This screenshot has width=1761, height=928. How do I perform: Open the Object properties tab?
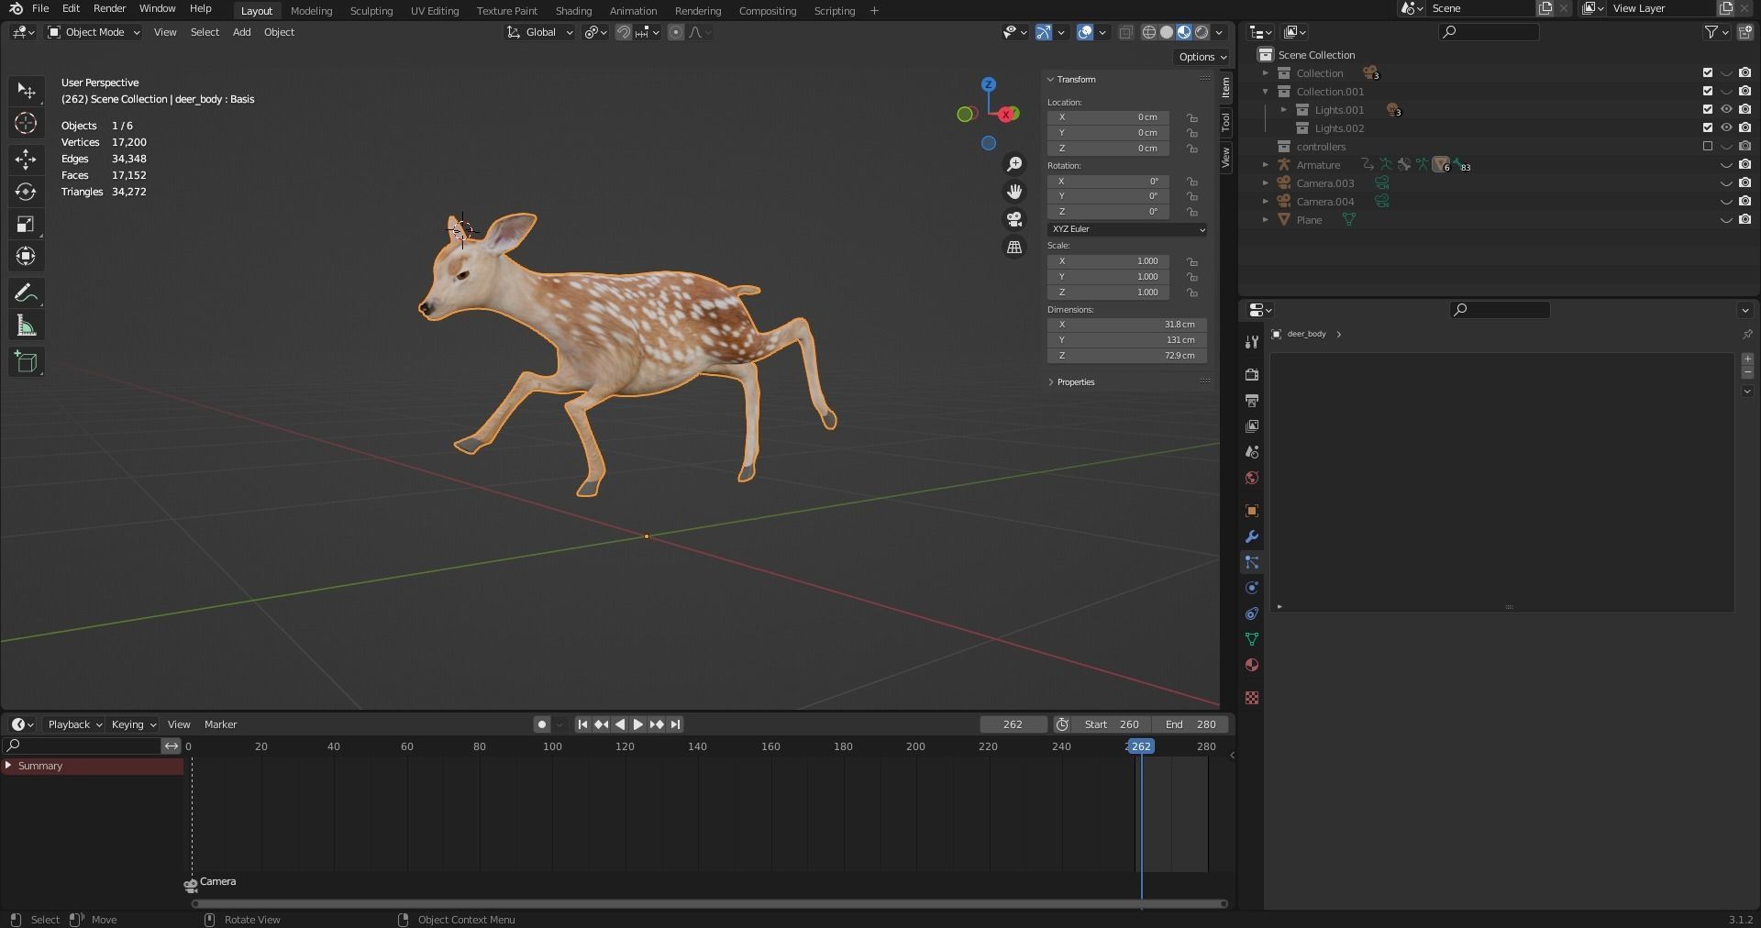[x=1252, y=511]
